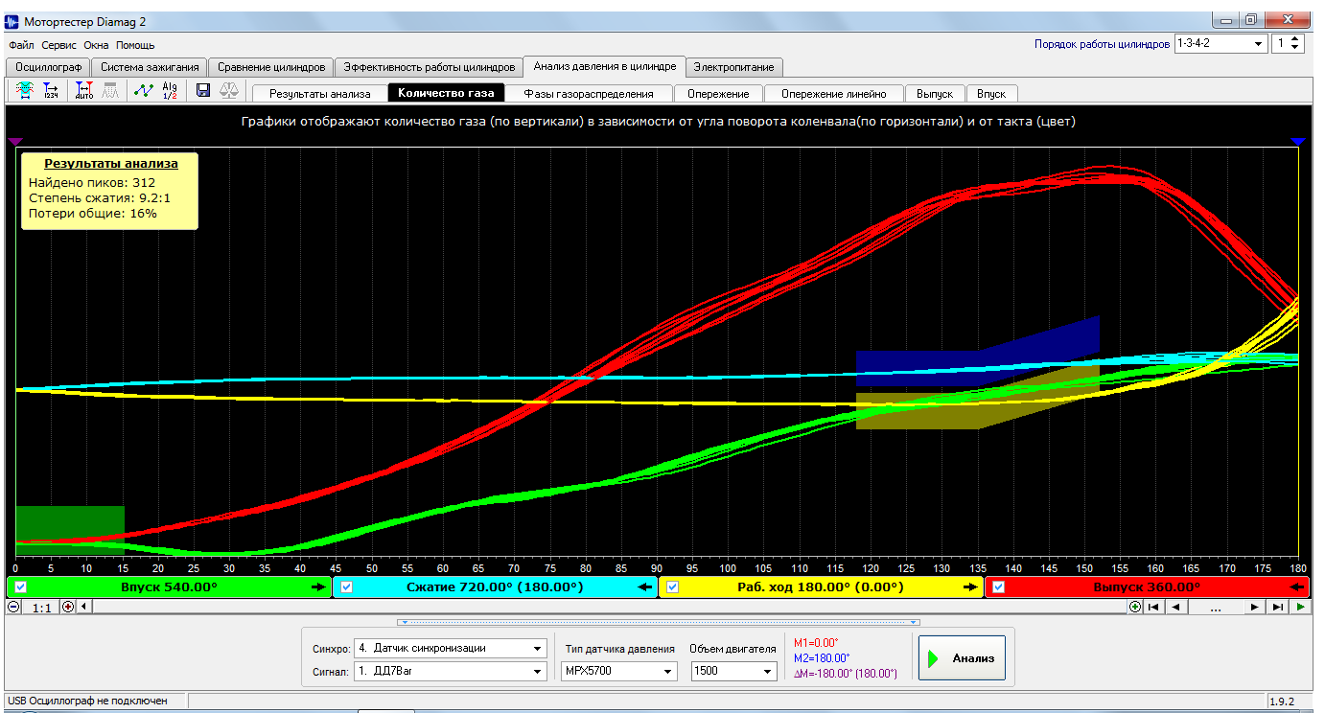The height and width of the screenshot is (713, 1325).
Task: Click the floppy disk save icon
Action: [203, 90]
